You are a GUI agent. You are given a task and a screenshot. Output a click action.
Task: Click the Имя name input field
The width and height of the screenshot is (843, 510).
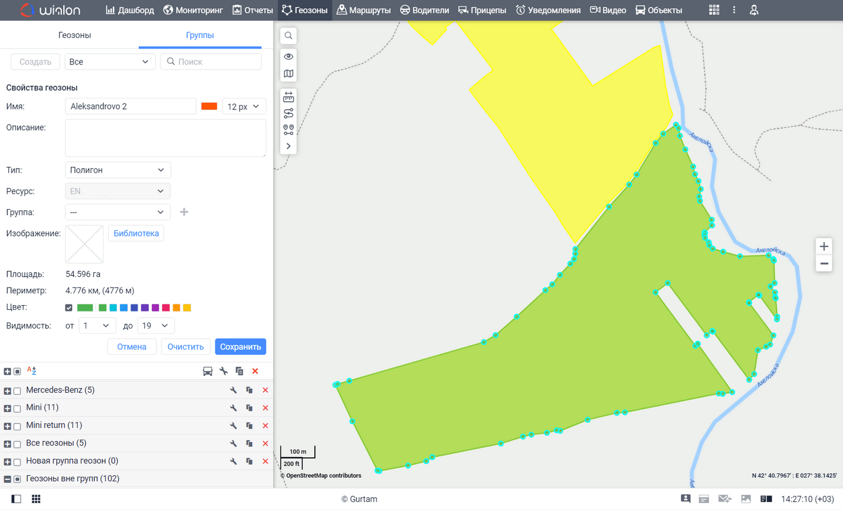(130, 106)
